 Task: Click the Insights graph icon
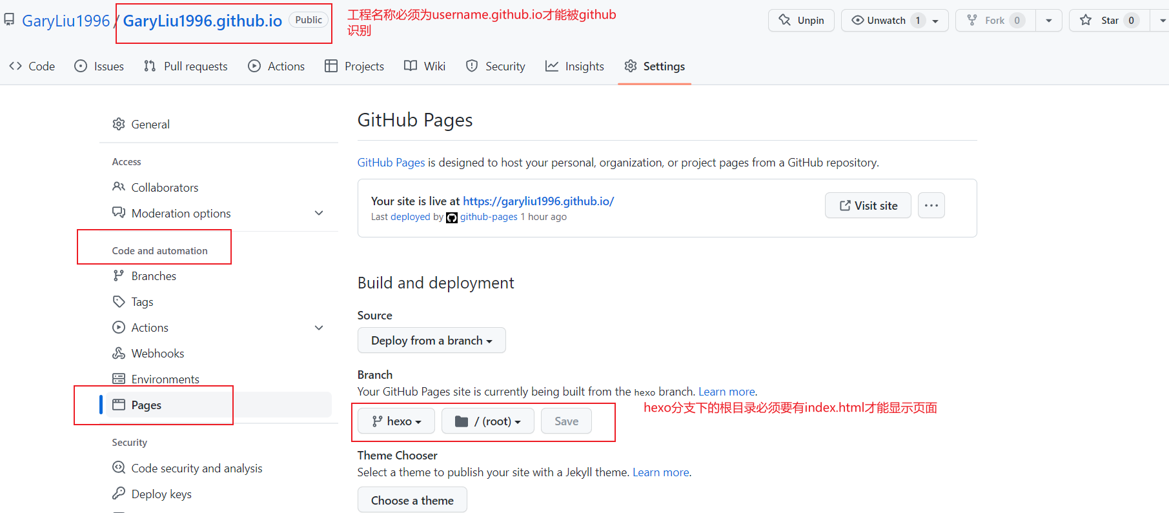[x=552, y=66]
